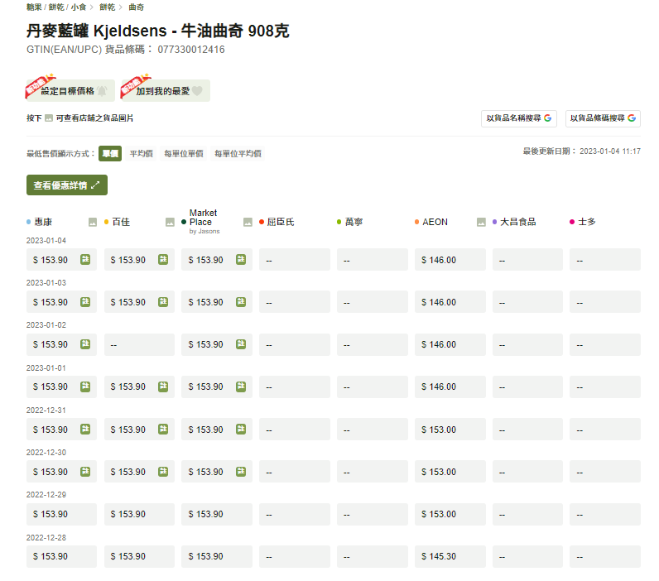The height and width of the screenshot is (581, 659).
Task: Click the 2023-01-02 date label
Action: tap(46, 325)
